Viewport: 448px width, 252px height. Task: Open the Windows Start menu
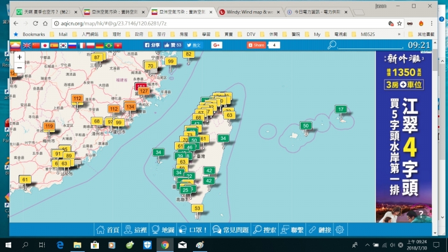pos(8,245)
